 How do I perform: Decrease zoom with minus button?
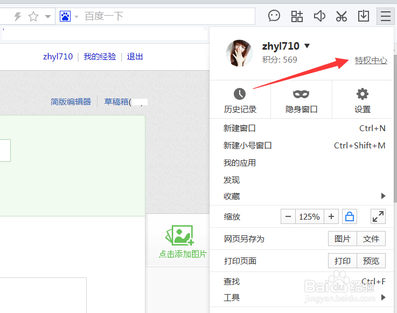click(x=288, y=216)
